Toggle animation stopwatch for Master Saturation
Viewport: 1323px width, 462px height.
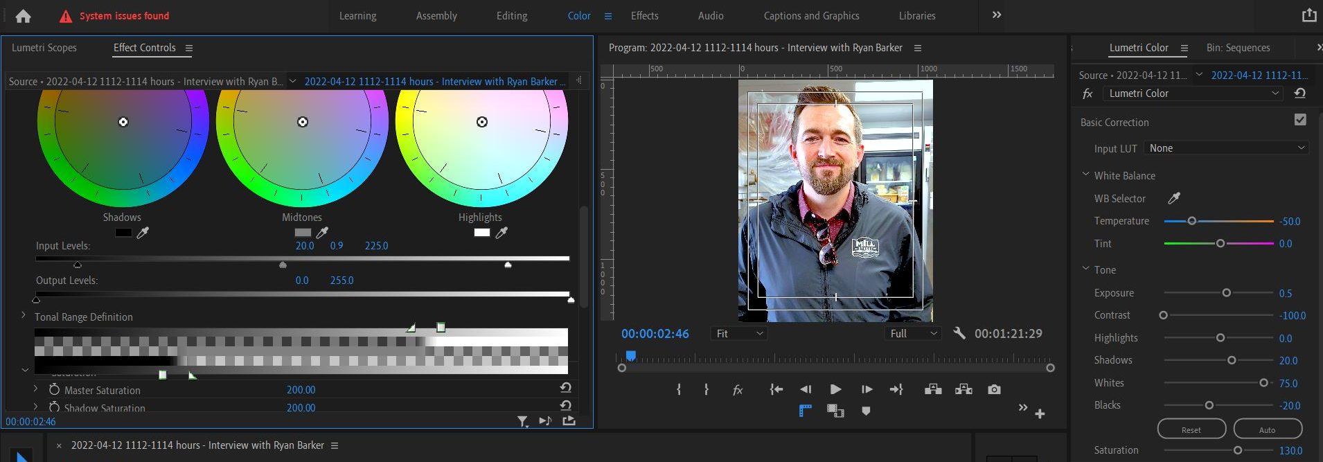click(54, 389)
